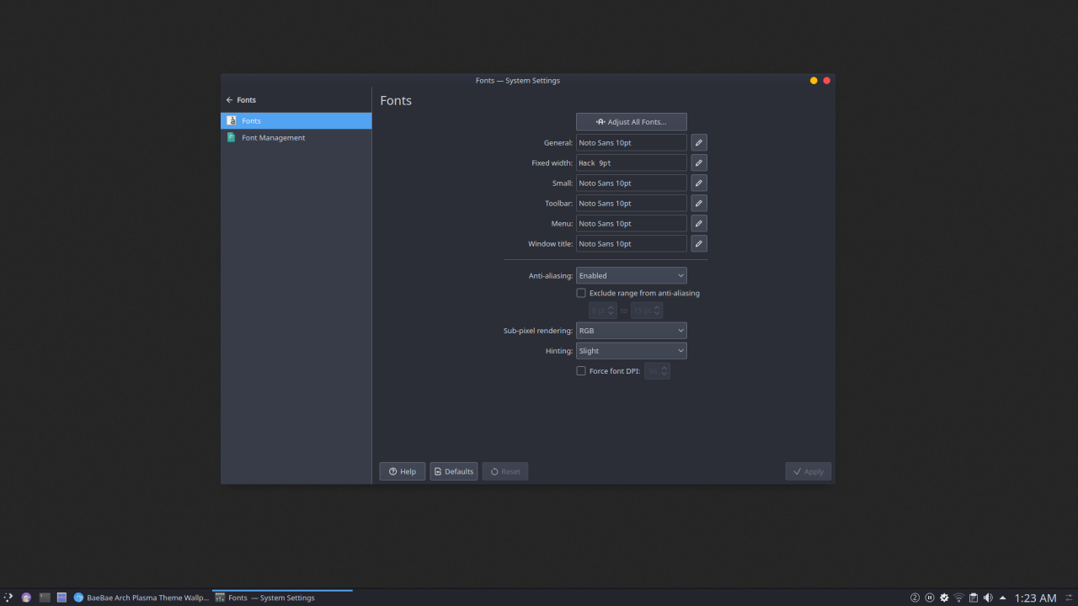Click the anti-aliasing range start spinbox
The width and height of the screenshot is (1078, 606).
pos(603,311)
